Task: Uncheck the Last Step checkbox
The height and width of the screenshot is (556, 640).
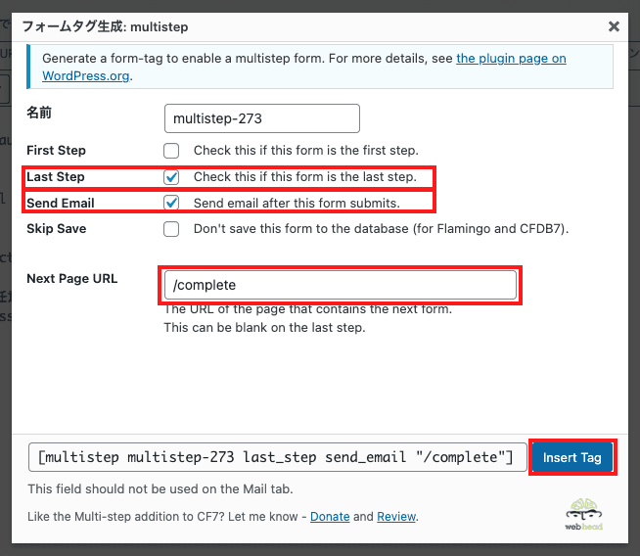Action: pyautogui.click(x=171, y=177)
